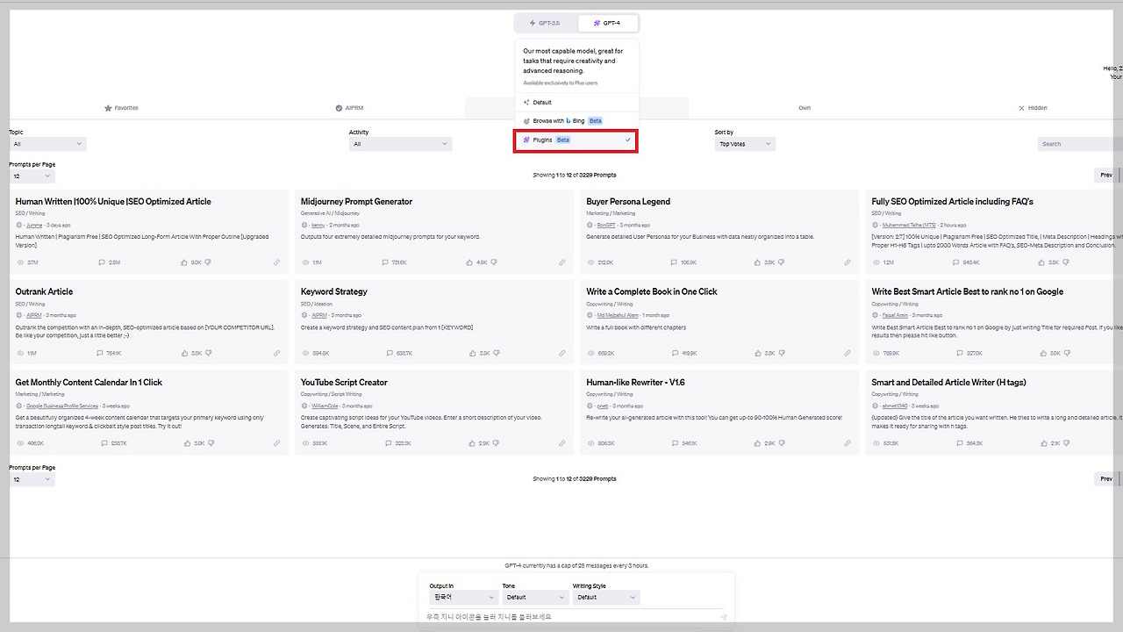Dislike the YouTube Script Creator prompt
The width and height of the screenshot is (1123, 632).
click(496, 443)
